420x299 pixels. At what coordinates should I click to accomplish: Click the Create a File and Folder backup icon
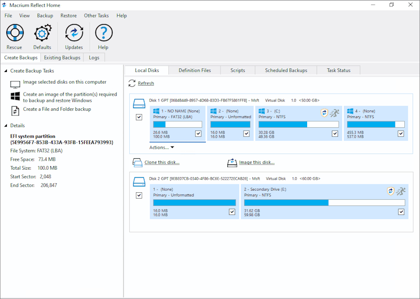15,110
